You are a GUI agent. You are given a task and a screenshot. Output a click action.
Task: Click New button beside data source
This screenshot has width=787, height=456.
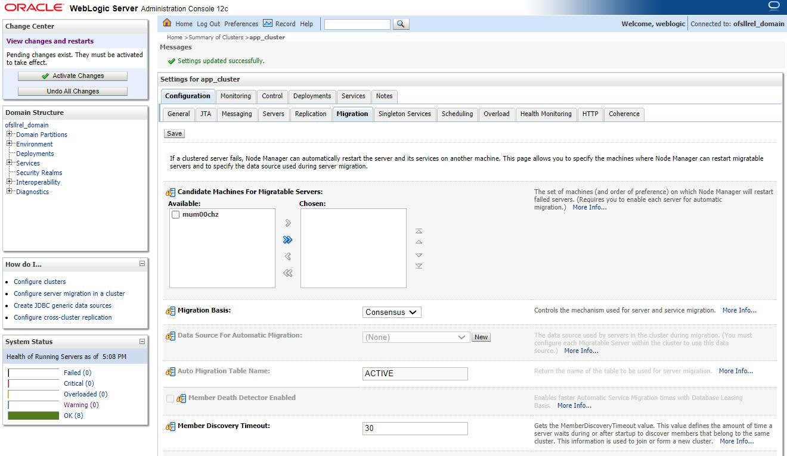(481, 337)
